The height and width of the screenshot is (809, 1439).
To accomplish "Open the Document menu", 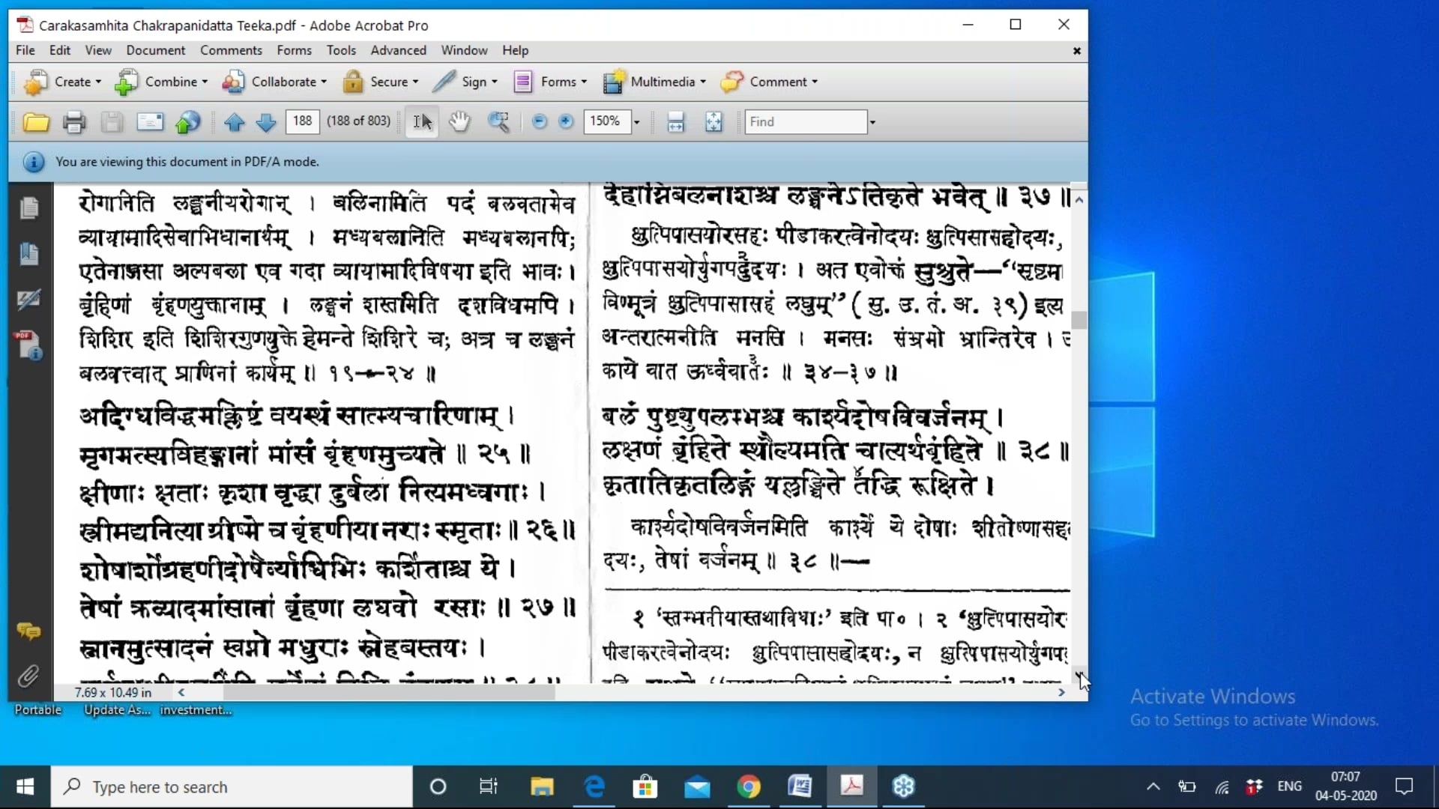I will pos(155,50).
